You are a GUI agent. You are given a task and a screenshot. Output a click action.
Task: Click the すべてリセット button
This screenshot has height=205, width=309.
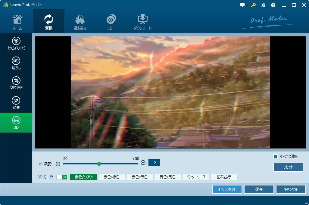227,189
